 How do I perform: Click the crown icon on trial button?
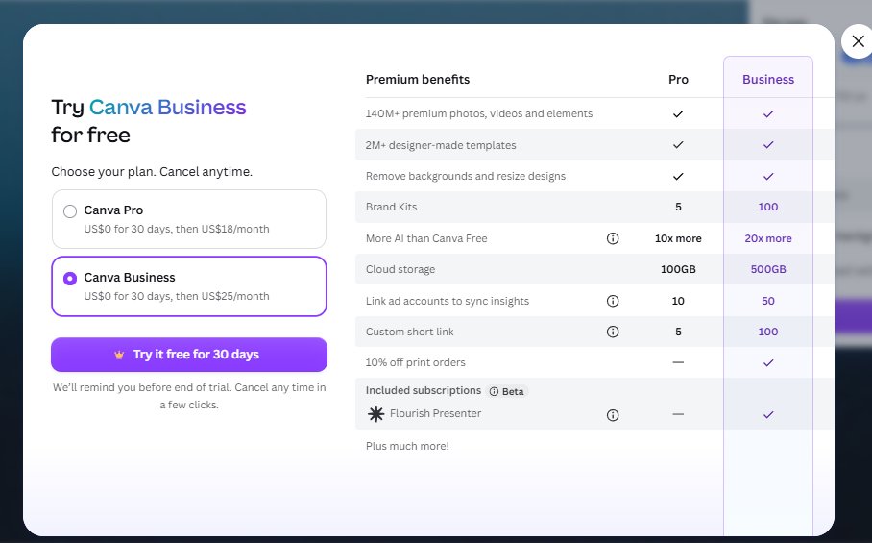pyautogui.click(x=119, y=355)
